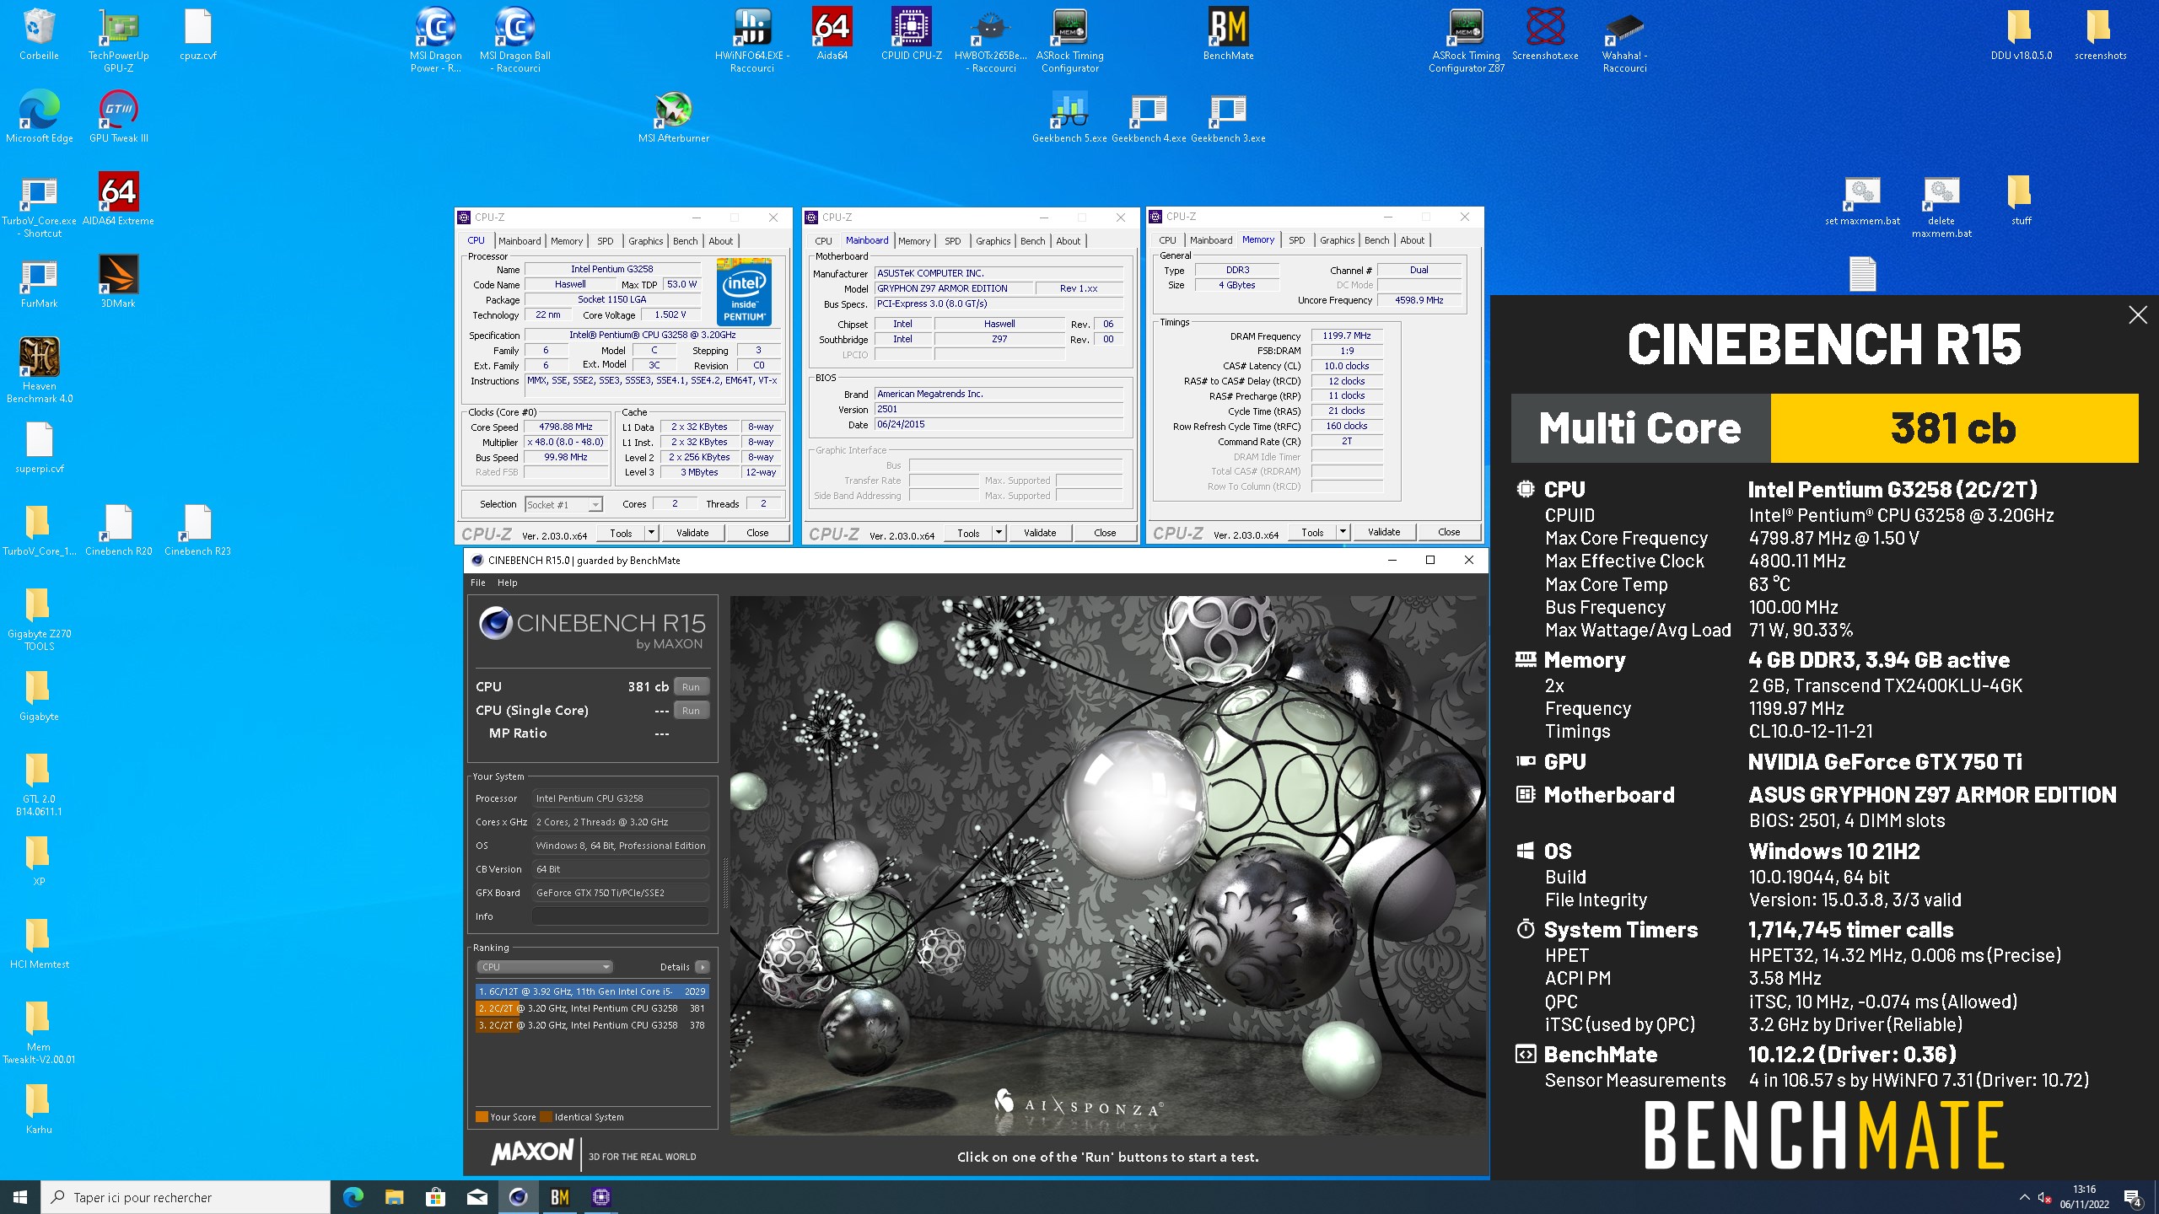Launch Geekbench 4.exe icon

click(x=1149, y=117)
